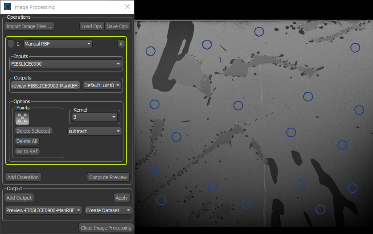Click the Save Ops button
The image size is (373, 234).
tap(118, 26)
